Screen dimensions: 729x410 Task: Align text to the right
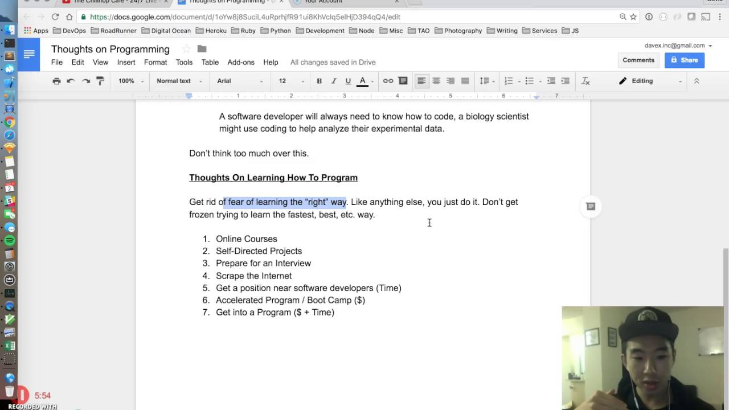coord(450,81)
